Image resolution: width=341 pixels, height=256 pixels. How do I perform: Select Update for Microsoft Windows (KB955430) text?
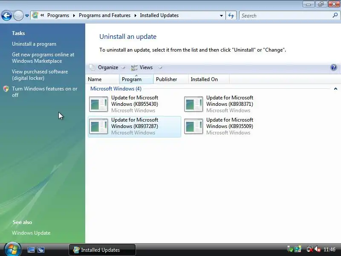(135, 101)
